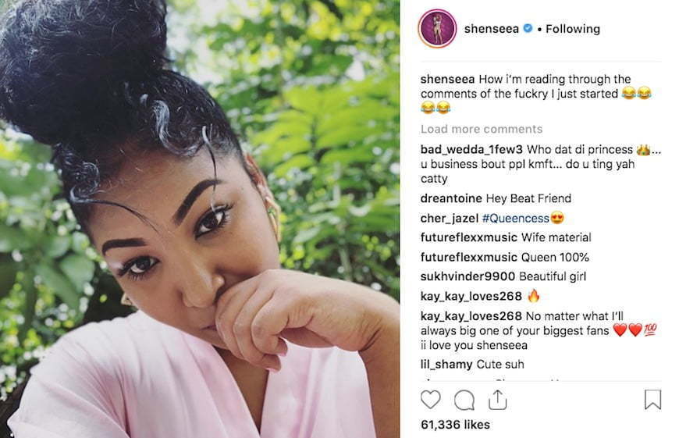Open the dreantoine commenter profile

(451, 198)
